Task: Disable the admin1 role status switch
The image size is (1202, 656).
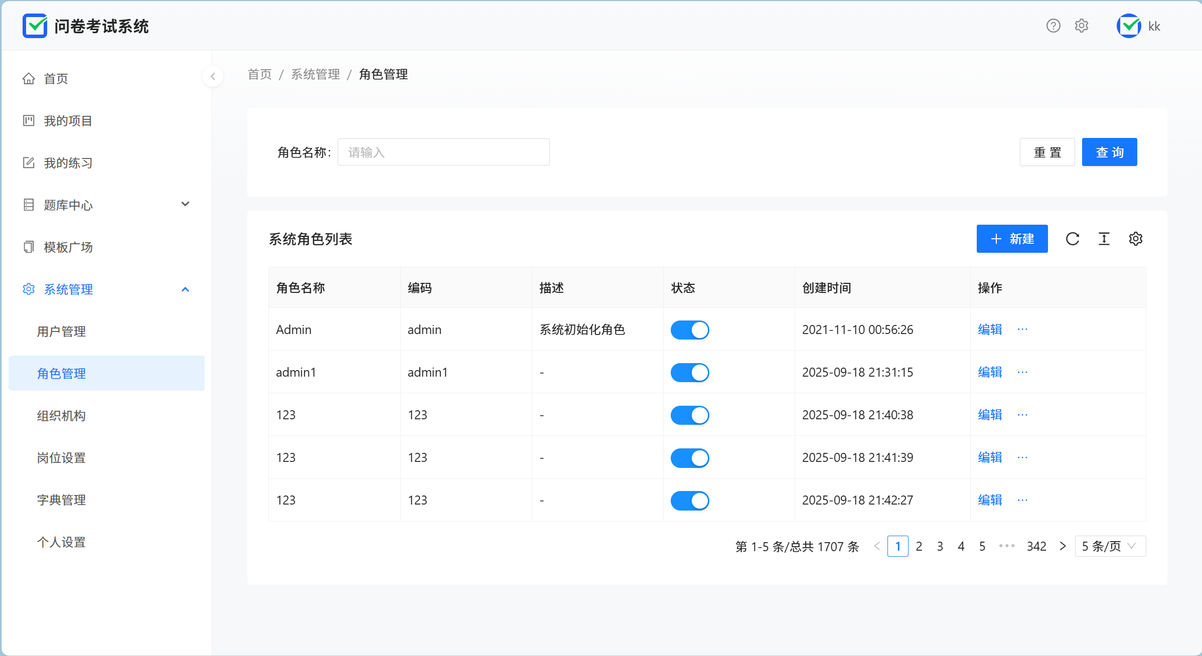Action: [690, 373]
